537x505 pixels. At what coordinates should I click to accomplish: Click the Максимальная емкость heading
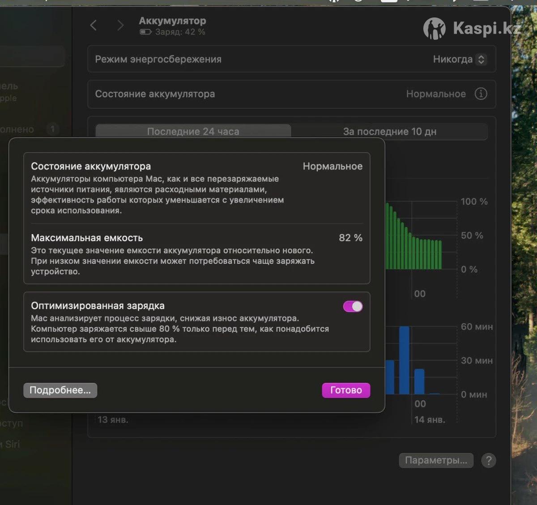pos(87,238)
